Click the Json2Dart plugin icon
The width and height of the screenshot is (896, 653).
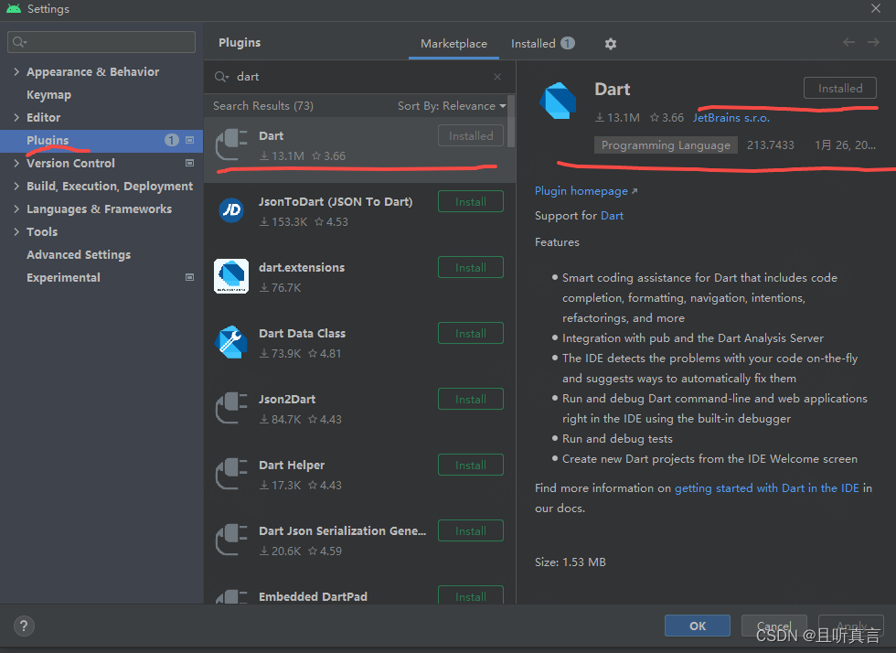(x=231, y=408)
